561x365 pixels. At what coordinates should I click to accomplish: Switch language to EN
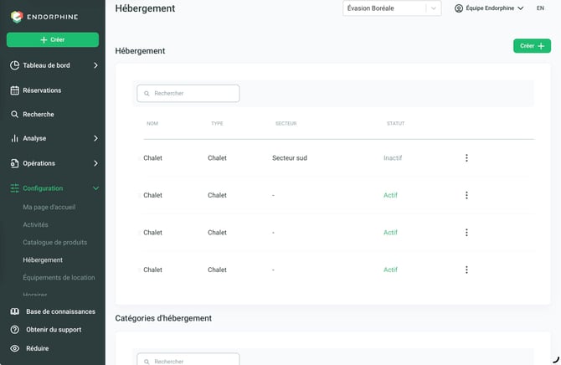pyautogui.click(x=540, y=8)
